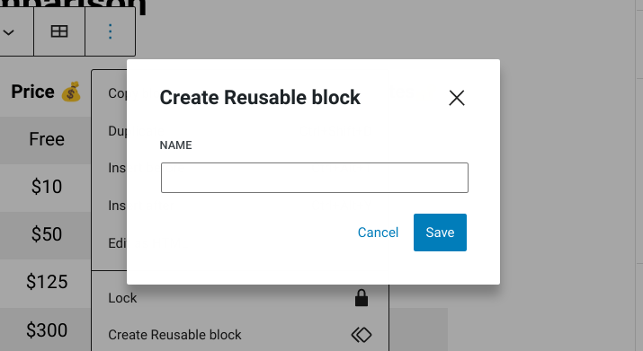This screenshot has width=643, height=351.
Task: Select the $300 table cell
Action: pyautogui.click(x=45, y=330)
